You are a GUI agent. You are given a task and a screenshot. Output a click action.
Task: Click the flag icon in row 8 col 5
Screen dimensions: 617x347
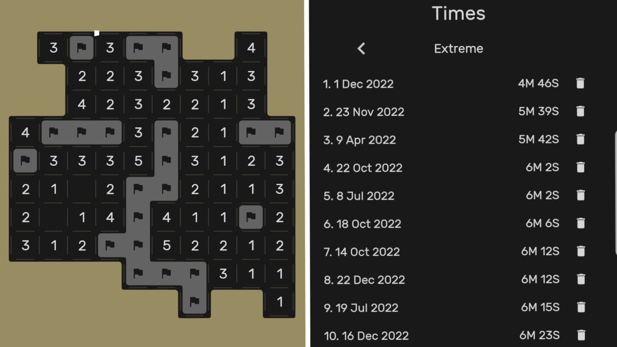point(138,245)
